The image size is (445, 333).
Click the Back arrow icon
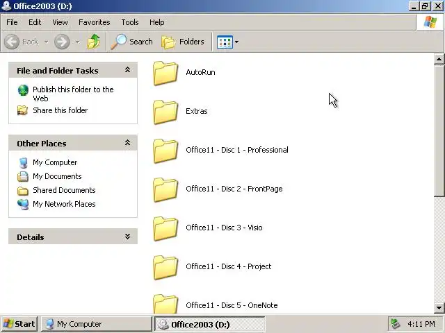pyautogui.click(x=12, y=42)
